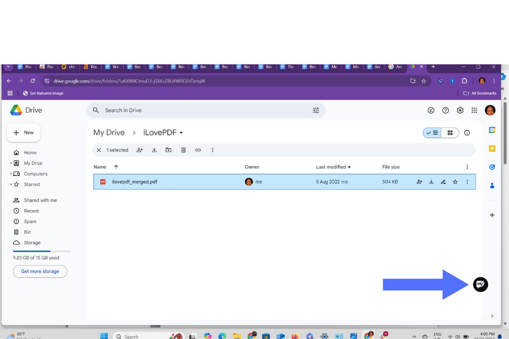Open Google Keep side panel
This screenshot has height=339, width=509.
[x=492, y=148]
